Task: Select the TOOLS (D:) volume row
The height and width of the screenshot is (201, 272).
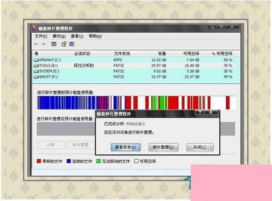Action: coord(136,66)
